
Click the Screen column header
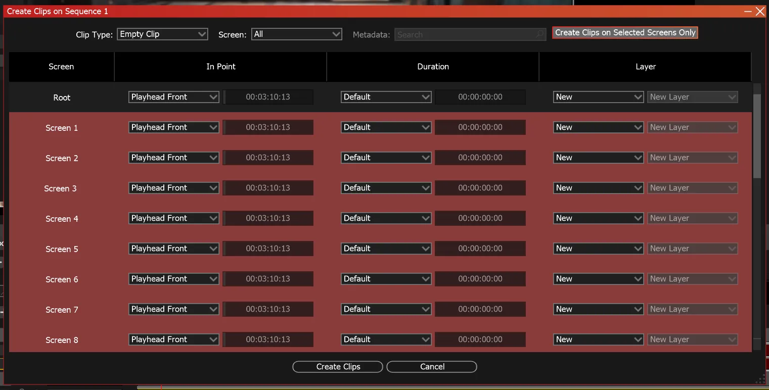pos(61,67)
